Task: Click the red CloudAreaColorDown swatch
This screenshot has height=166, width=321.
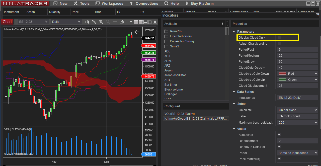Action: coord(282,73)
